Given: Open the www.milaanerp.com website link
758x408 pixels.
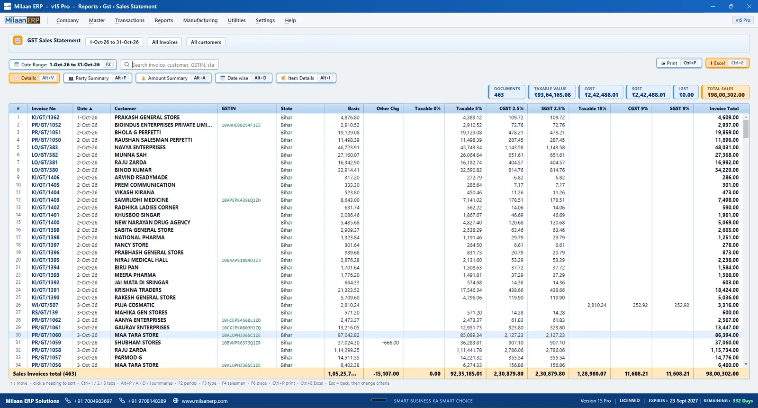Looking at the screenshot, I should (x=205, y=401).
